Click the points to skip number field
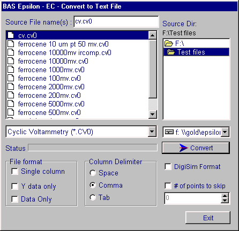Screen dimensions: 239x231 coord(192,198)
